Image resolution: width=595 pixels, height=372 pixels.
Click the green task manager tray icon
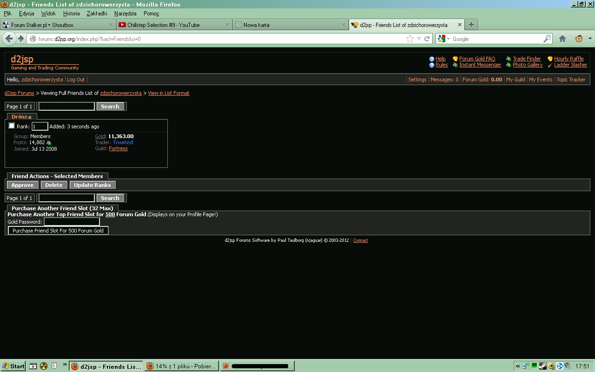tap(535, 366)
